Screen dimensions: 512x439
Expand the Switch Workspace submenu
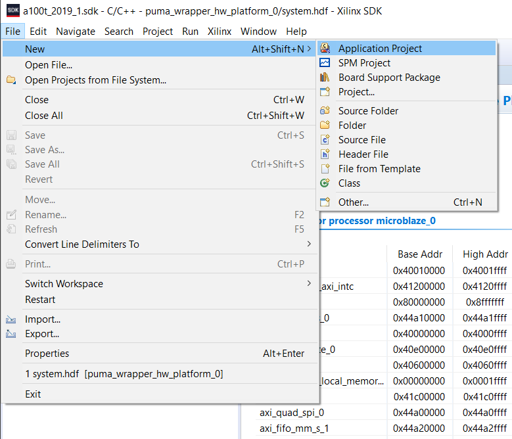point(309,283)
